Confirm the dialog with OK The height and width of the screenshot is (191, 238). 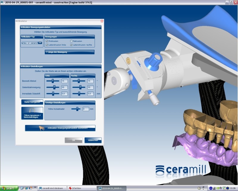coord(73,140)
